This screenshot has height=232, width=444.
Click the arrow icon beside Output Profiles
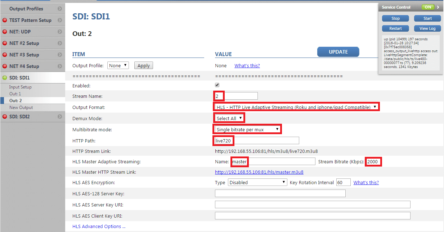(60, 9)
